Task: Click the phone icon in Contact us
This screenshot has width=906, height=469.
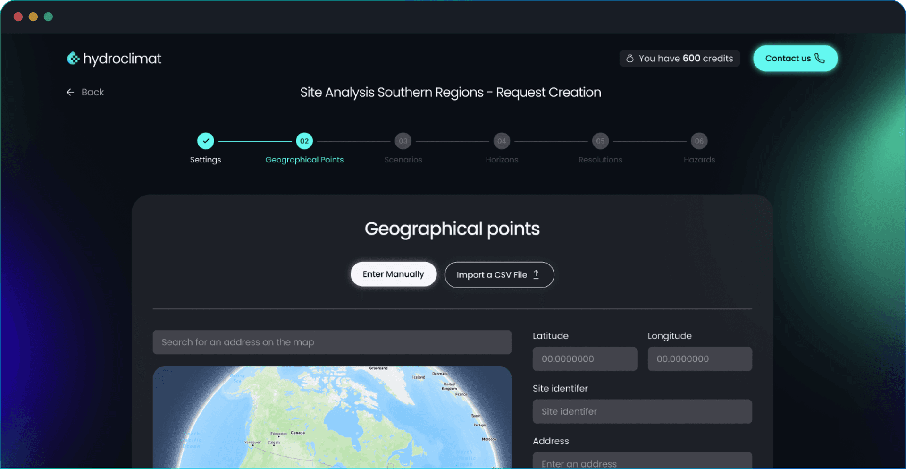Action: click(x=820, y=58)
